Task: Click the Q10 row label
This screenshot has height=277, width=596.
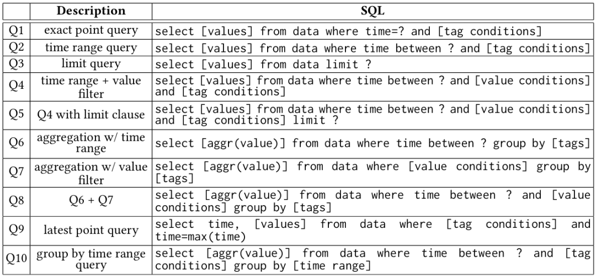Action: (17, 259)
